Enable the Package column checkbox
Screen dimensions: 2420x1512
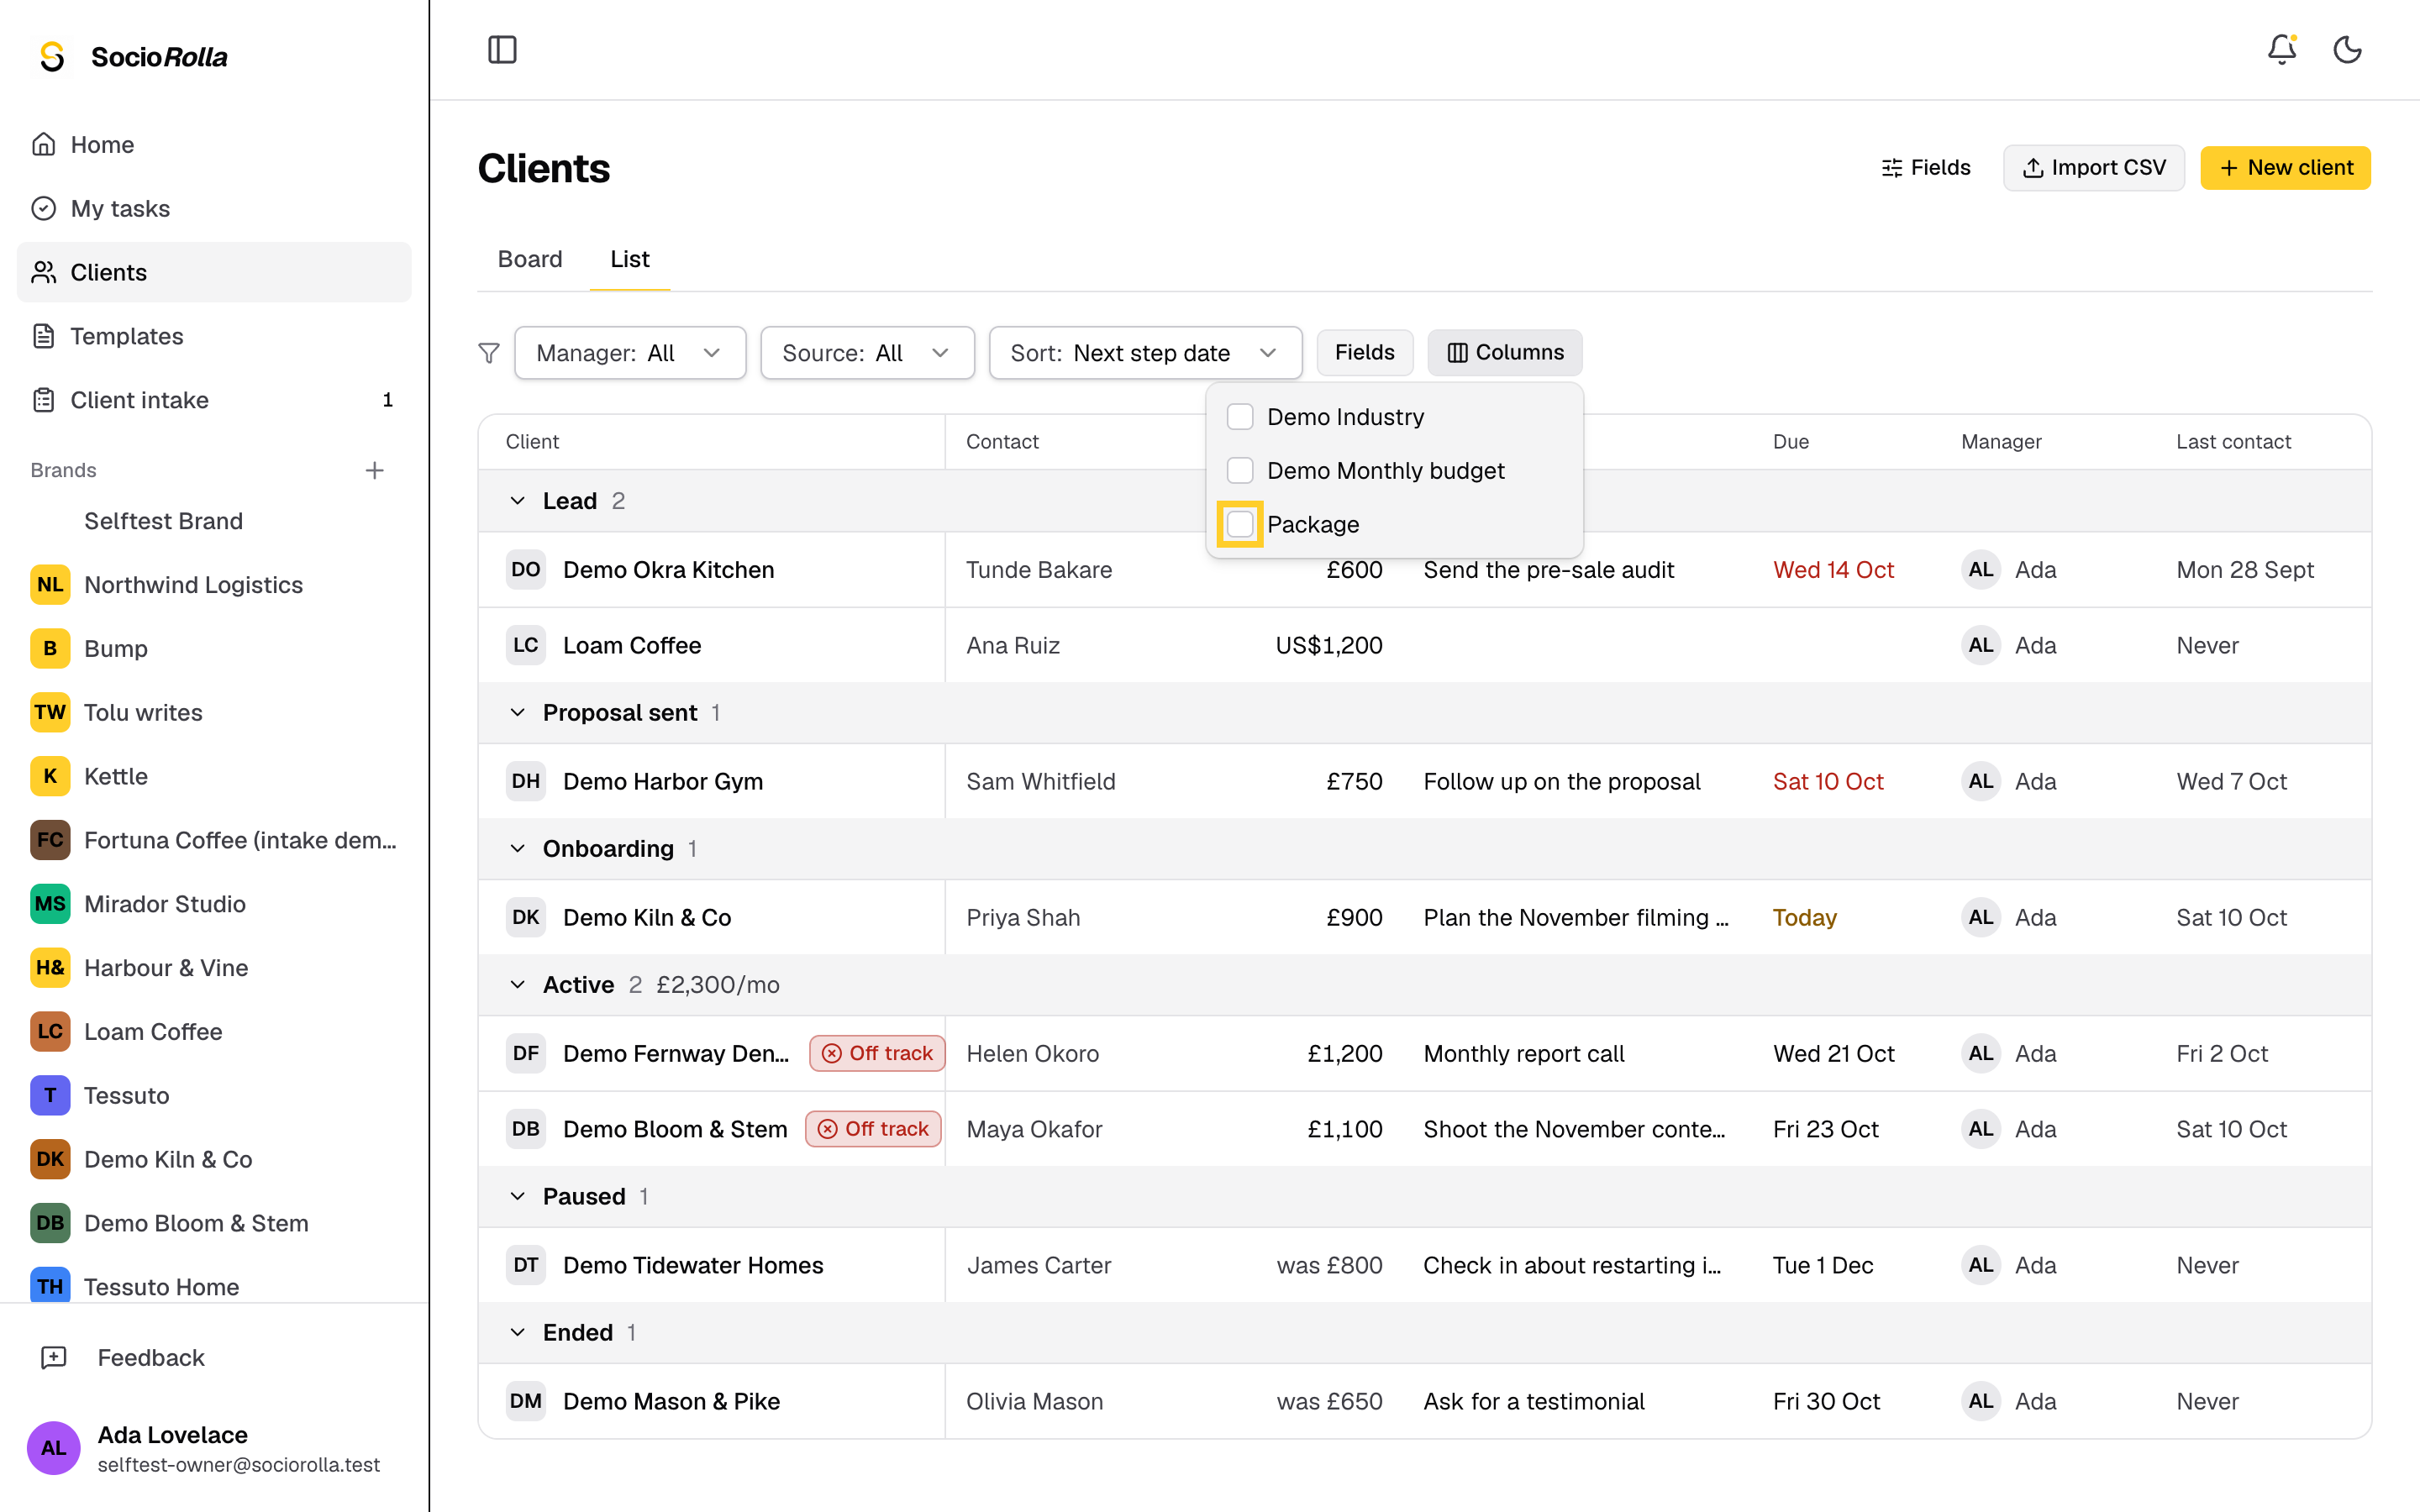1240,524
